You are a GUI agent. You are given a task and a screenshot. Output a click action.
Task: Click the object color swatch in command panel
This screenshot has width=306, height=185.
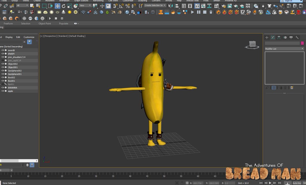[302, 43]
